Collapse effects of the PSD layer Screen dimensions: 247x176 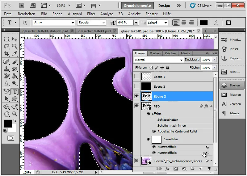211,106
